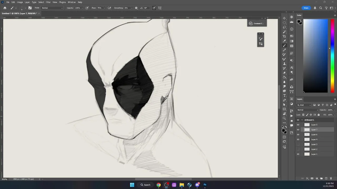Create a new group folder icon
The width and height of the screenshot is (337, 189).
coord(321,178)
